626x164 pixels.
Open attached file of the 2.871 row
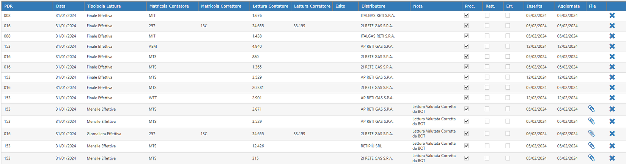pos(591,109)
